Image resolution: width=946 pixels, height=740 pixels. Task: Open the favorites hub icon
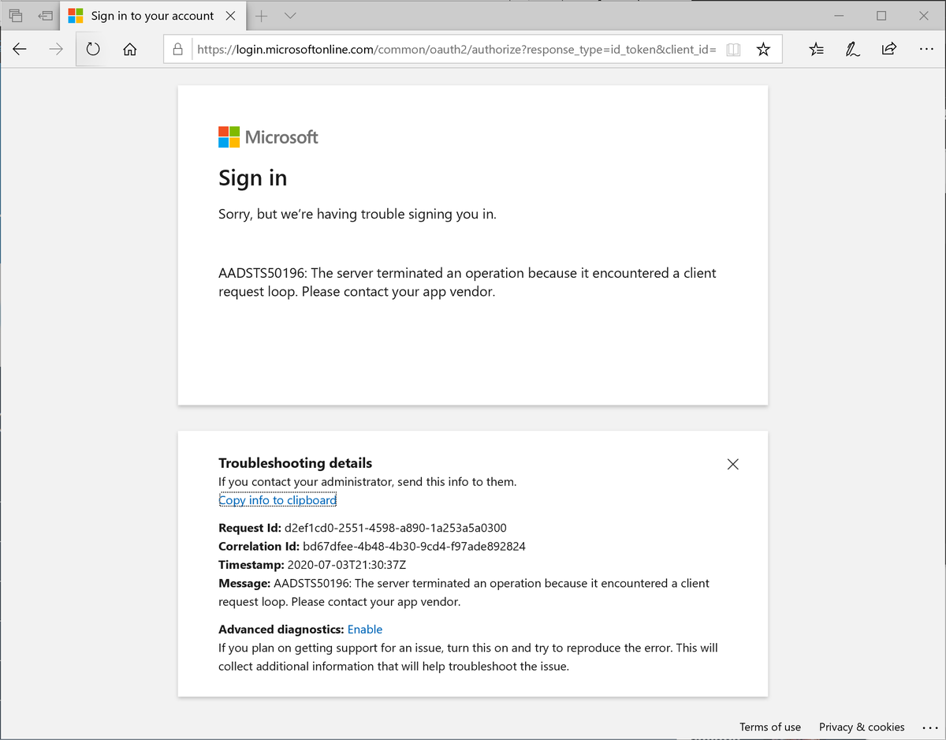817,49
